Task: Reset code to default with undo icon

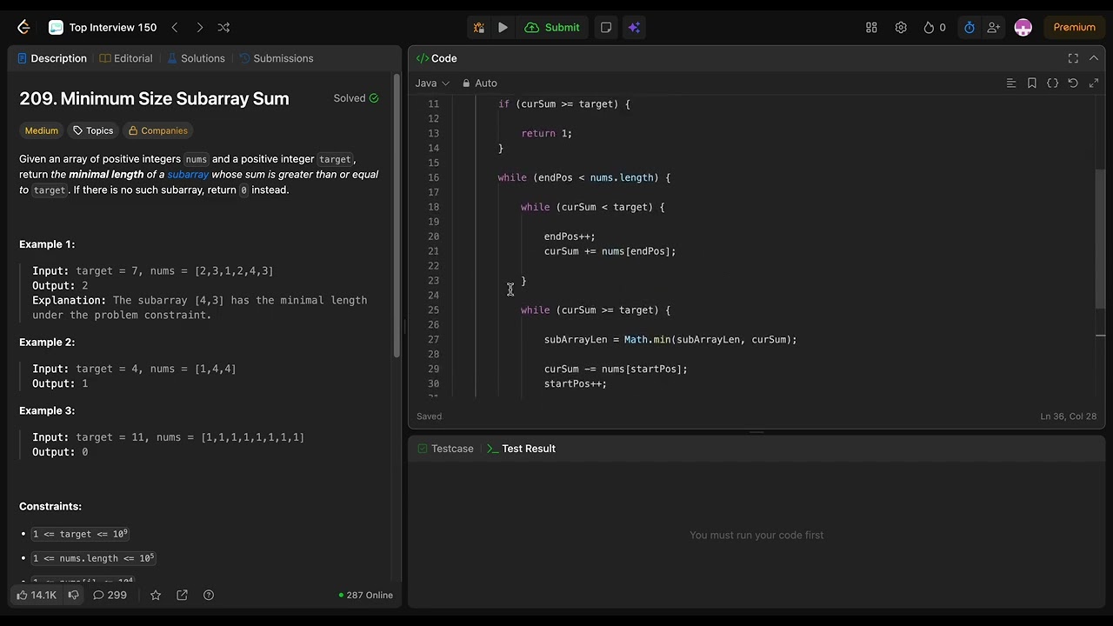Action: (x=1073, y=83)
